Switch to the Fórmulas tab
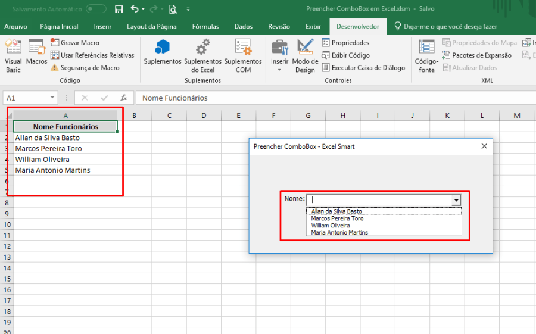This screenshot has width=536, height=334. (205, 26)
